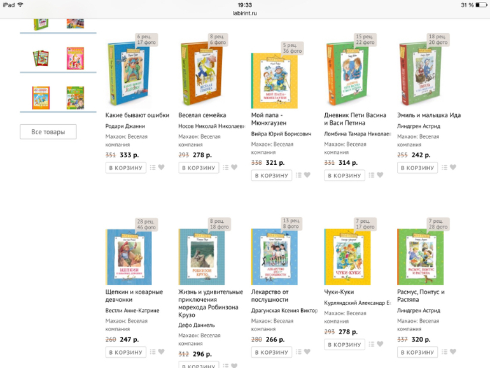This screenshot has height=368, width=490.
Task: Favorite 'Дневник Пети Васина' with the heart icon
Action: point(380,175)
